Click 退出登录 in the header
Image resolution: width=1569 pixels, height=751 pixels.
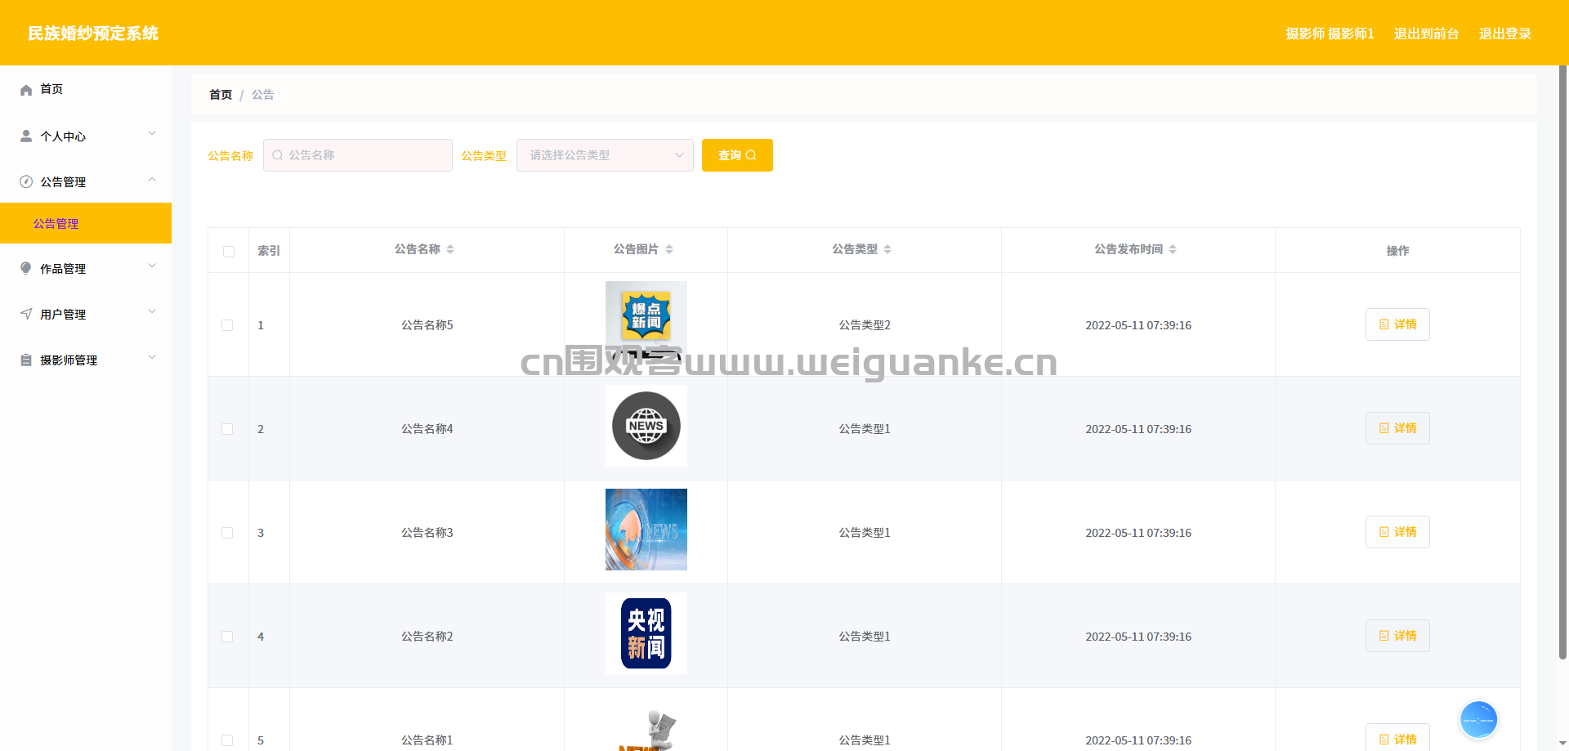pyautogui.click(x=1505, y=34)
